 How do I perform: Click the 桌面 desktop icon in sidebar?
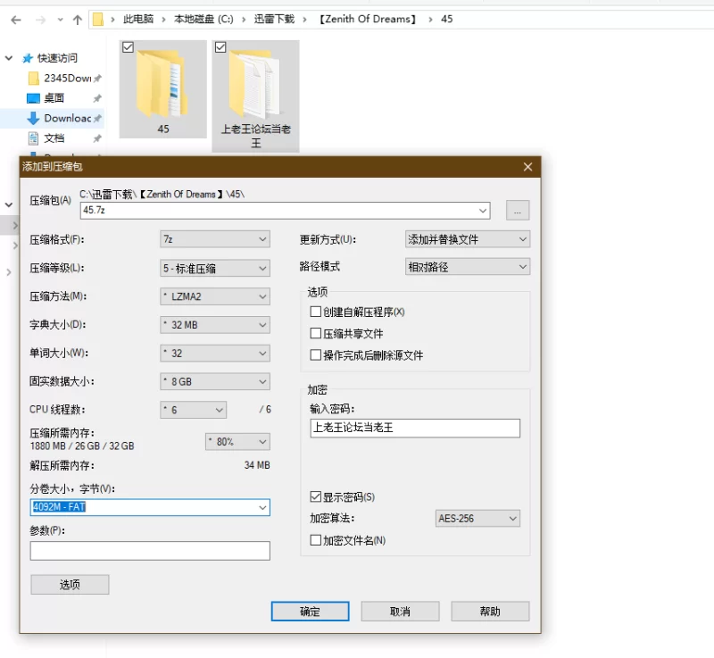(33, 98)
